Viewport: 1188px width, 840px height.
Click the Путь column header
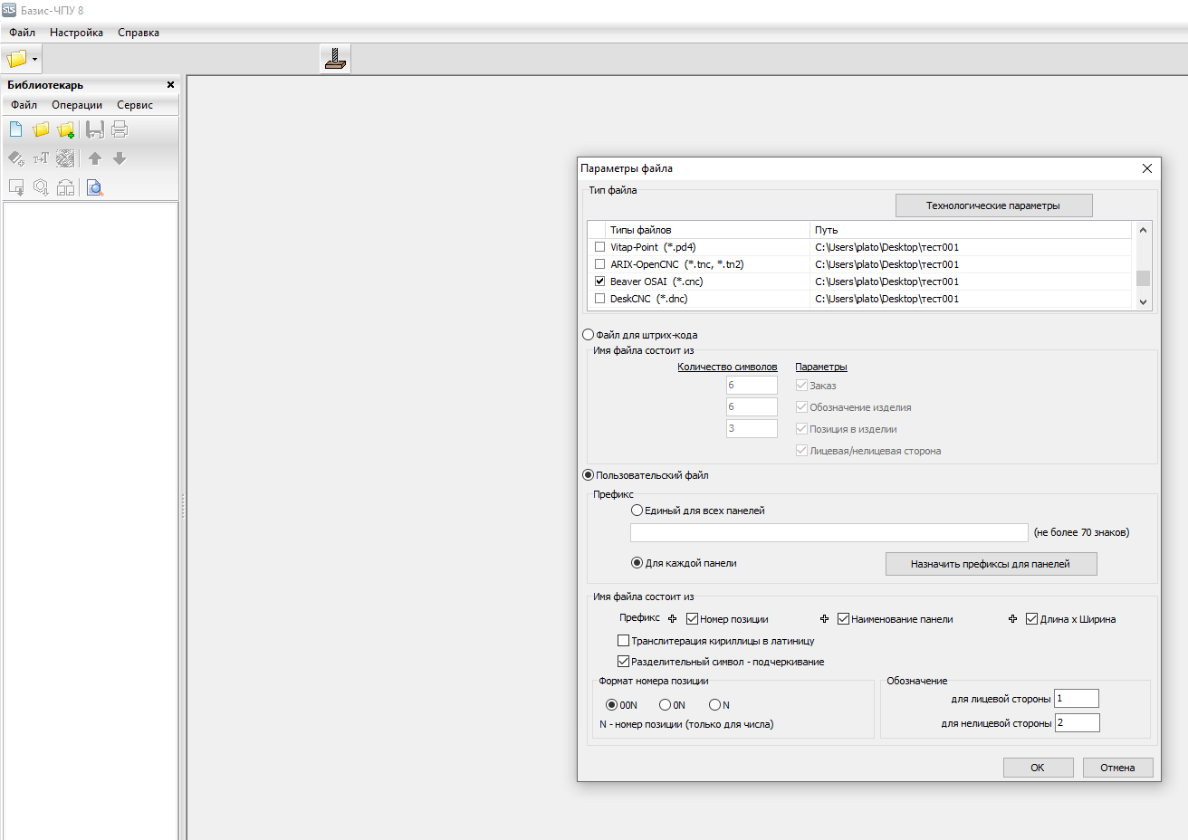(x=971, y=230)
